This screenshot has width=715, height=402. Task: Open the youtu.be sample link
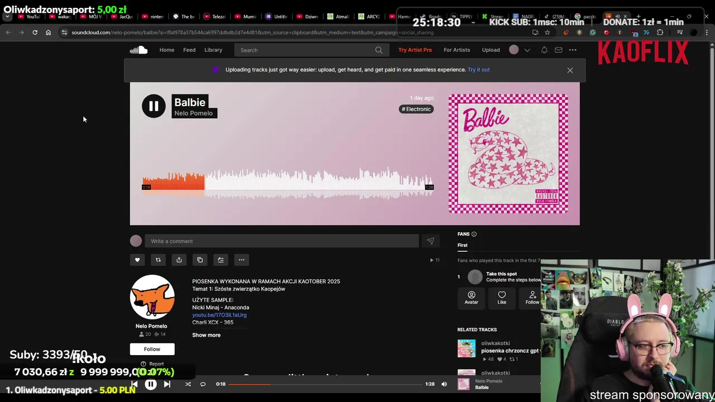pyautogui.click(x=220, y=315)
